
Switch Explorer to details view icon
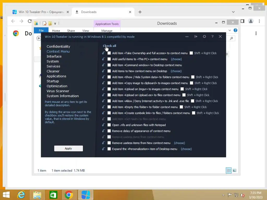pos(228,170)
